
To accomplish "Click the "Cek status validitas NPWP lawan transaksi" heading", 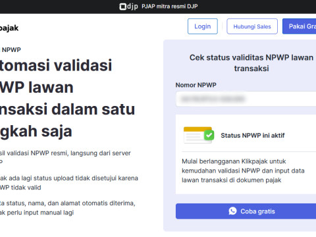I will pyautogui.click(x=251, y=63).
